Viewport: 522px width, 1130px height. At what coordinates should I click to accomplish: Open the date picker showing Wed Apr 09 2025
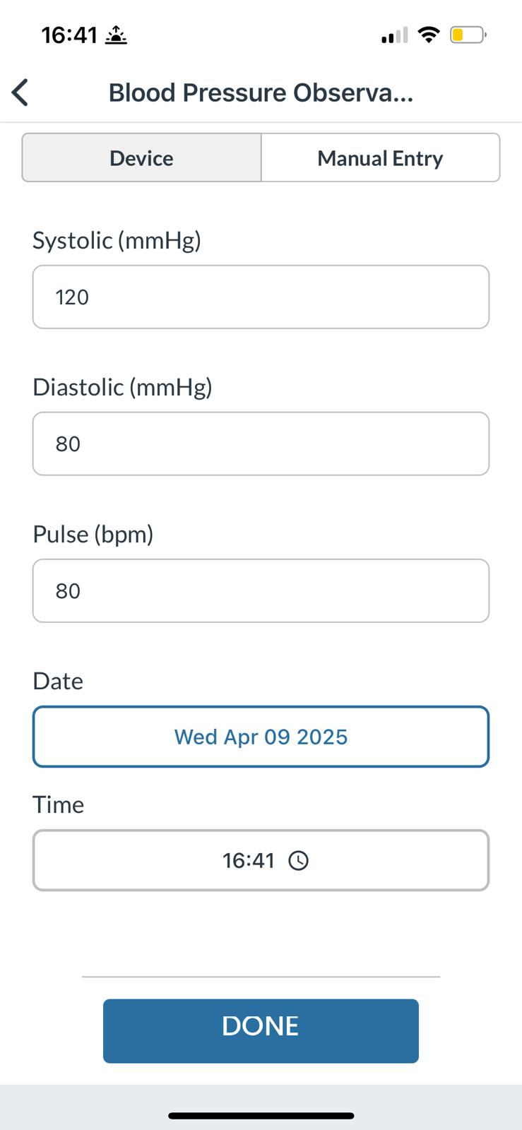261,737
